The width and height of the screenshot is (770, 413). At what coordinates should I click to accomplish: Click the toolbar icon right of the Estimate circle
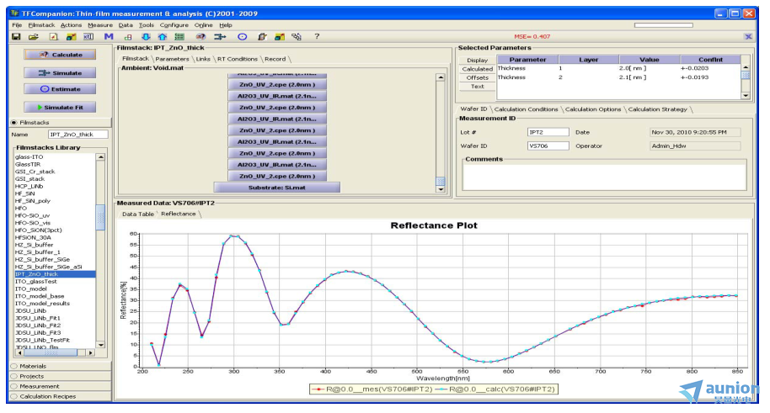pos(262,37)
